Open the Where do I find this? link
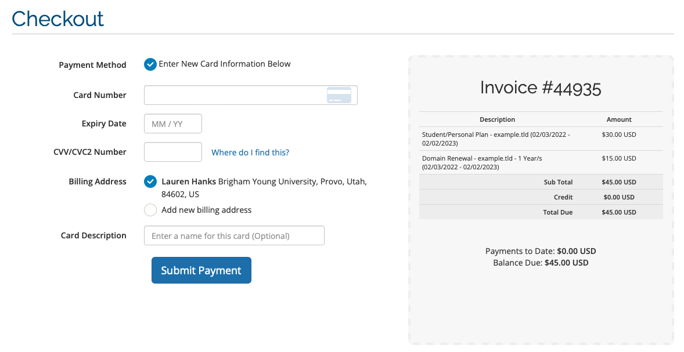The image size is (684, 352). [250, 153]
